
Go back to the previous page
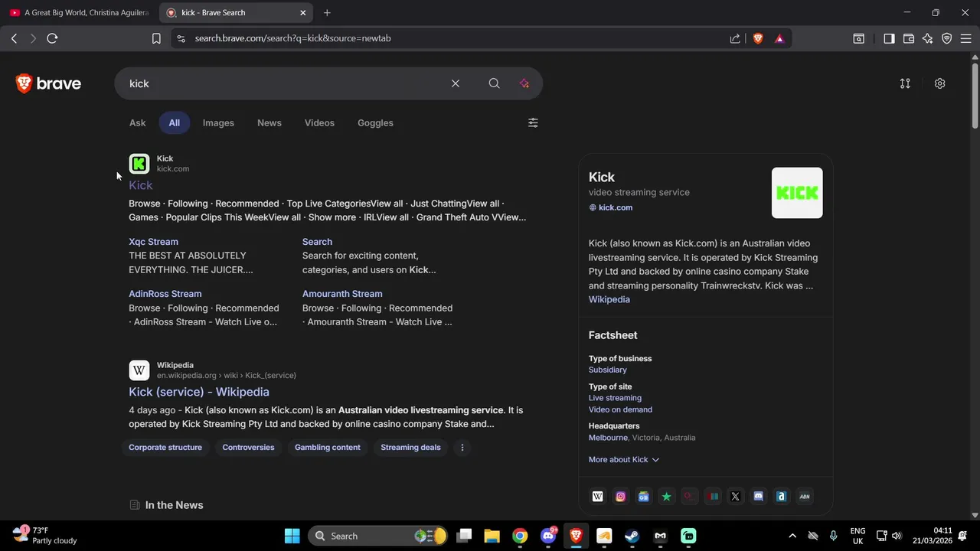coord(14,38)
